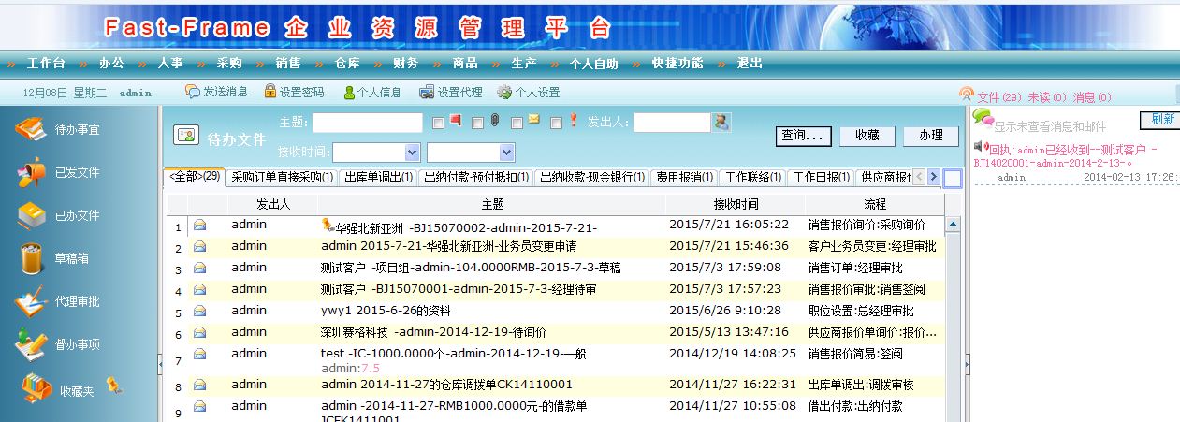Switch to 工作联络(1) tab

coord(753,177)
